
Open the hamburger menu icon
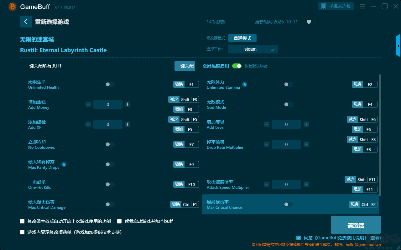tap(362, 6)
